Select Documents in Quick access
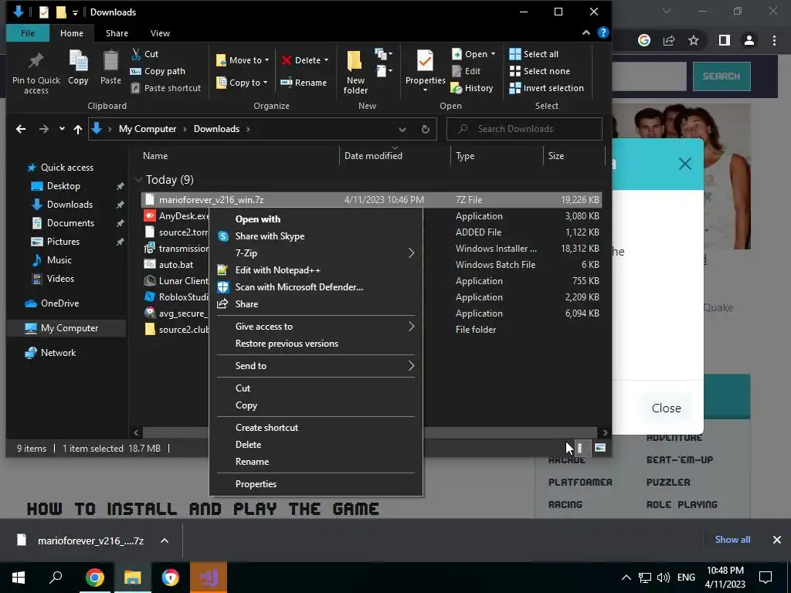The width and height of the screenshot is (791, 593). [70, 223]
